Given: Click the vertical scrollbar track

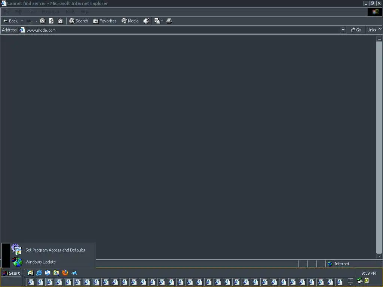Looking at the screenshot, I should click(379, 147).
